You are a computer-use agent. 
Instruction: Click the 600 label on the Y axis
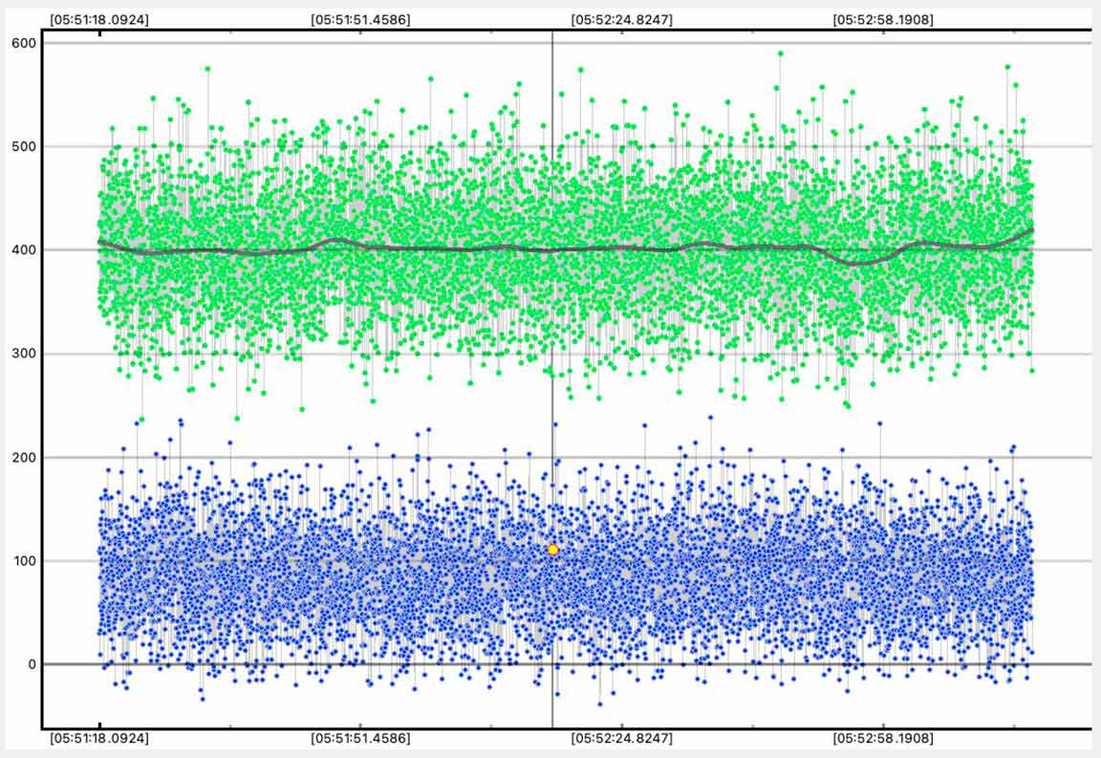coord(24,43)
